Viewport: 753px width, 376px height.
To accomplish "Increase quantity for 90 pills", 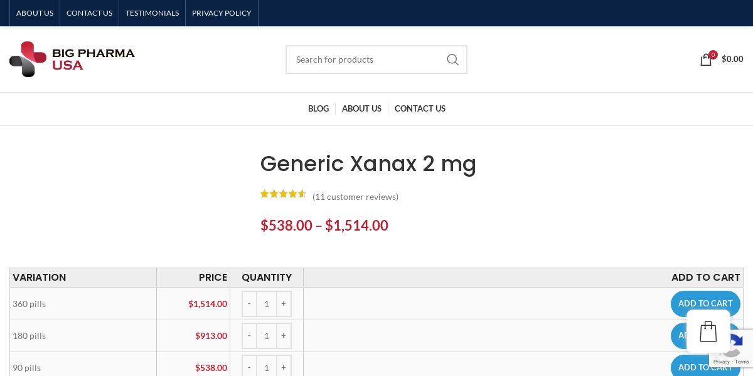I will [x=284, y=367].
